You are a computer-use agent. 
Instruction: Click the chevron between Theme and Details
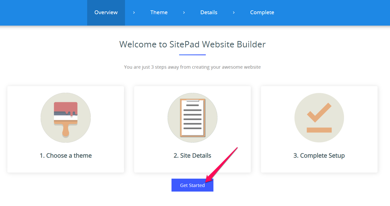[184, 12]
